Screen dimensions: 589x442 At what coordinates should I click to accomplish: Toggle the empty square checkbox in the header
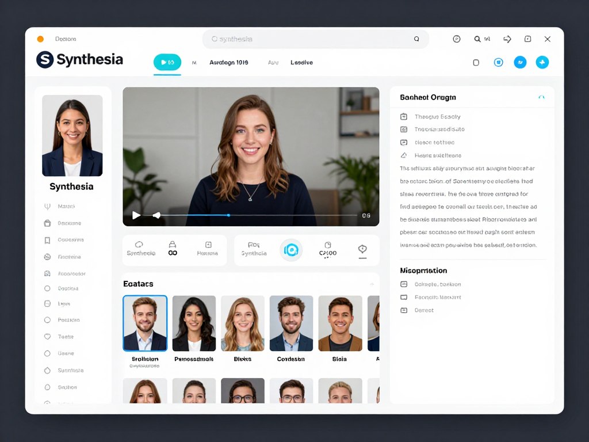(x=476, y=62)
